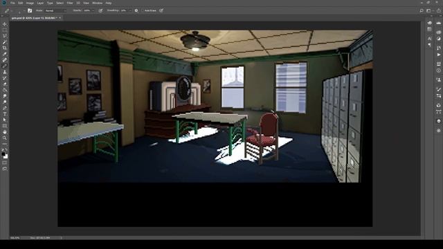Click the Smoothing value field
This screenshot has width=443, height=249.
tap(124, 10)
